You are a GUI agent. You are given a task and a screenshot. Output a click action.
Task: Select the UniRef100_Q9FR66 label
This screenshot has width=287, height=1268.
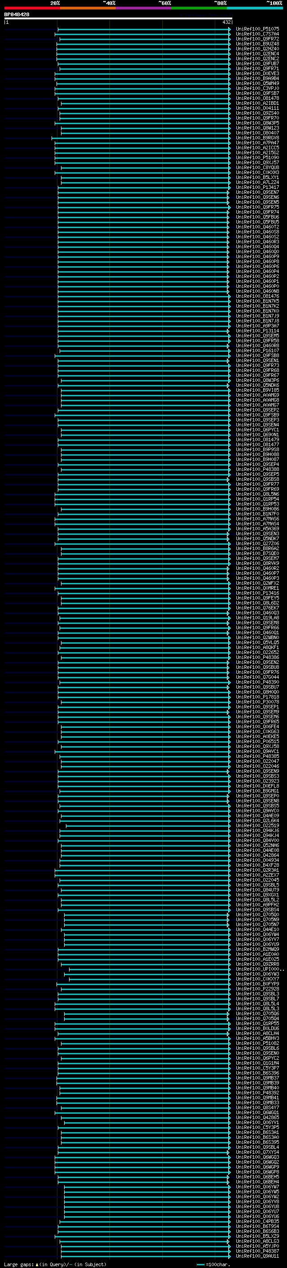[x=257, y=627]
